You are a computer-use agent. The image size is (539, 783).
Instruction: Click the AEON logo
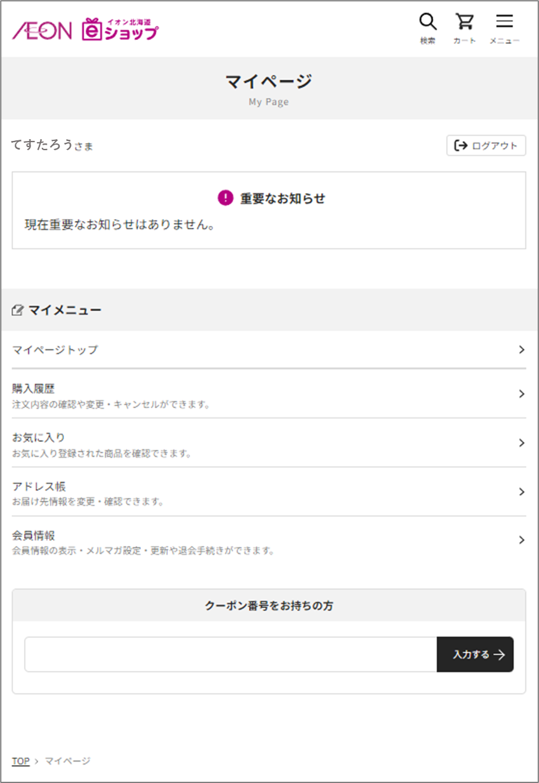[42, 30]
